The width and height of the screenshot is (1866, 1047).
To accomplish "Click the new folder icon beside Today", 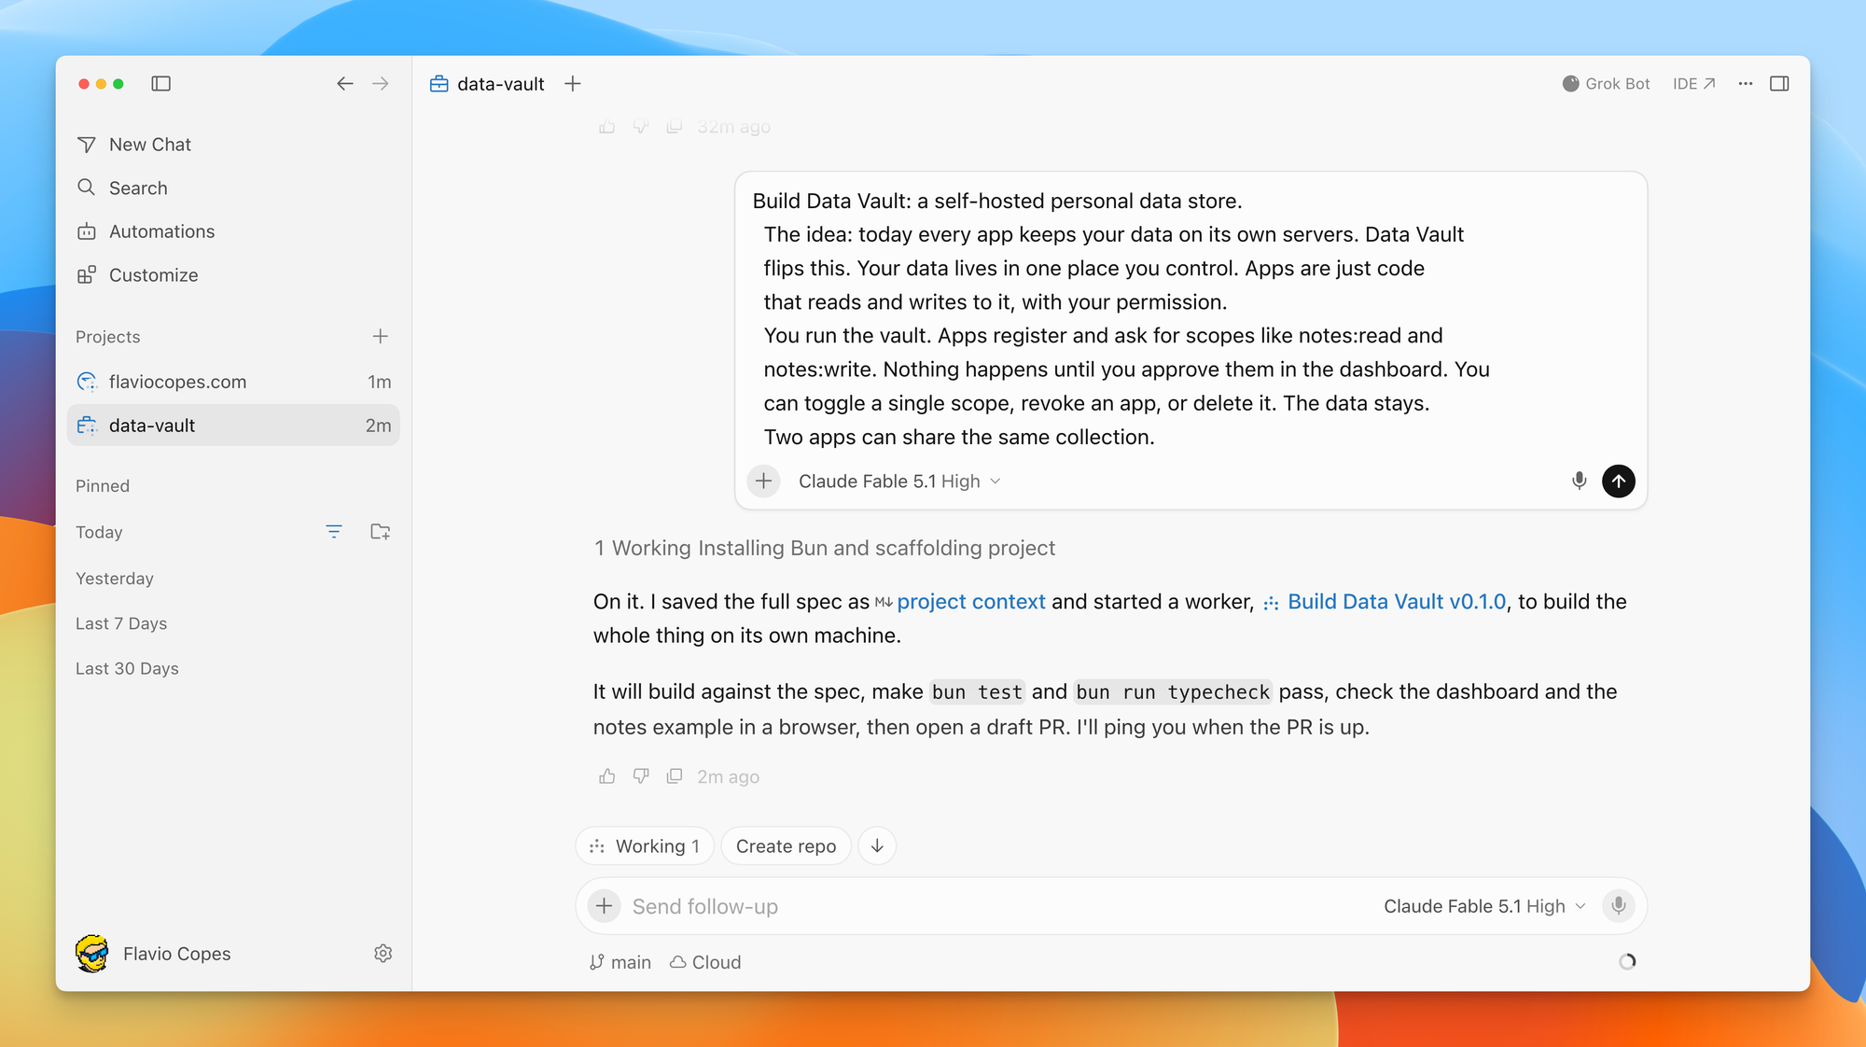I will pos(380,532).
